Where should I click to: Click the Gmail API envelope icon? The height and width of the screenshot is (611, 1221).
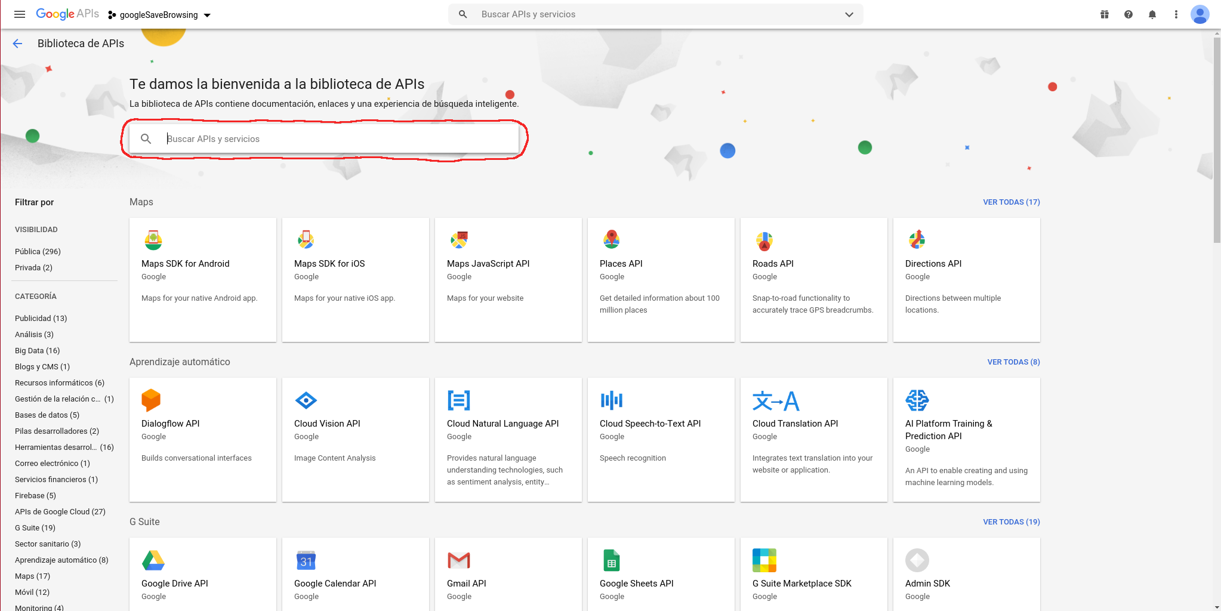coord(459,560)
